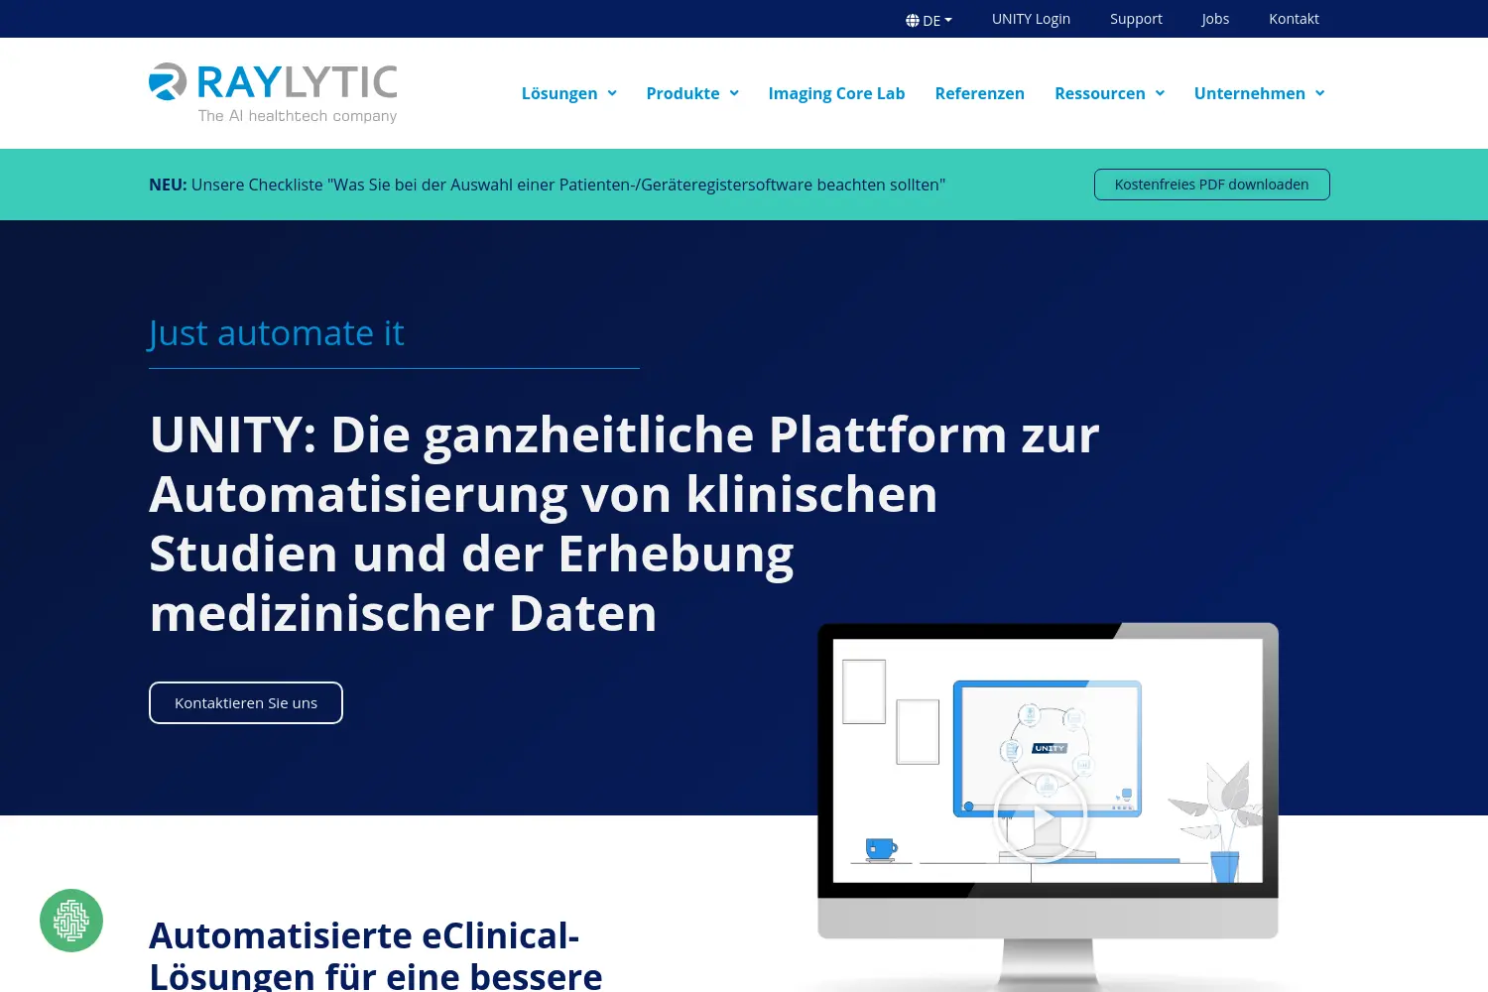1488x992 pixels.
Task: Click the Raylytic logo
Action: (x=273, y=93)
